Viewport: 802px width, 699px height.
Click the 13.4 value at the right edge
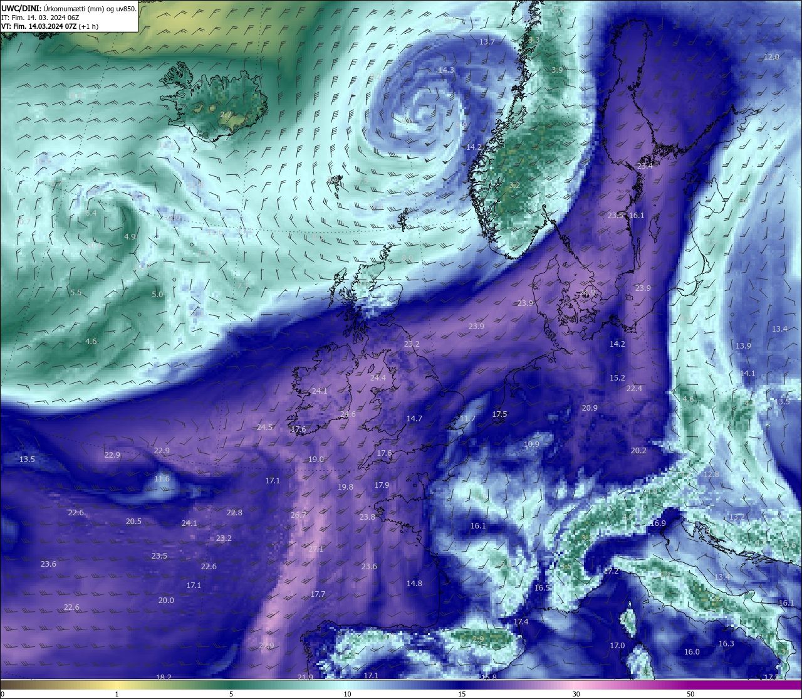point(779,328)
